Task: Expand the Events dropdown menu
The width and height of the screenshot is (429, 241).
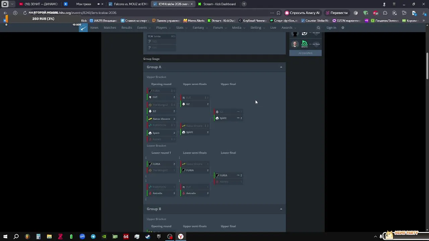Action: (144, 28)
